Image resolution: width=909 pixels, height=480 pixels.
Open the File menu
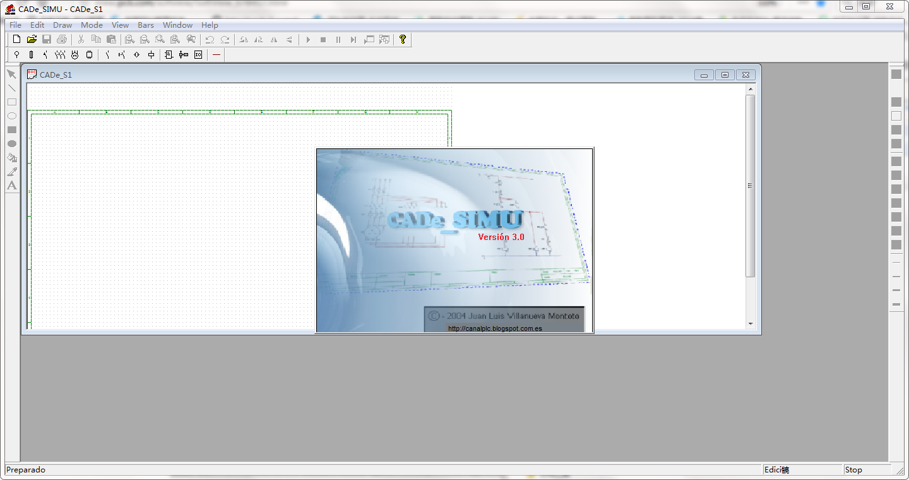point(15,25)
